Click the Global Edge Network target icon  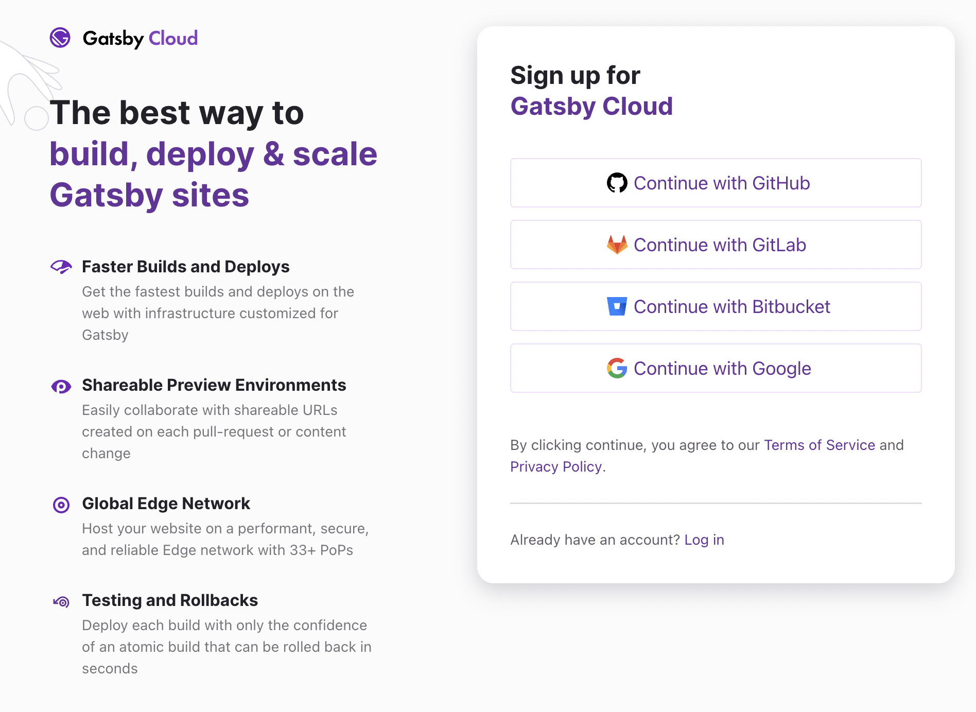61,505
